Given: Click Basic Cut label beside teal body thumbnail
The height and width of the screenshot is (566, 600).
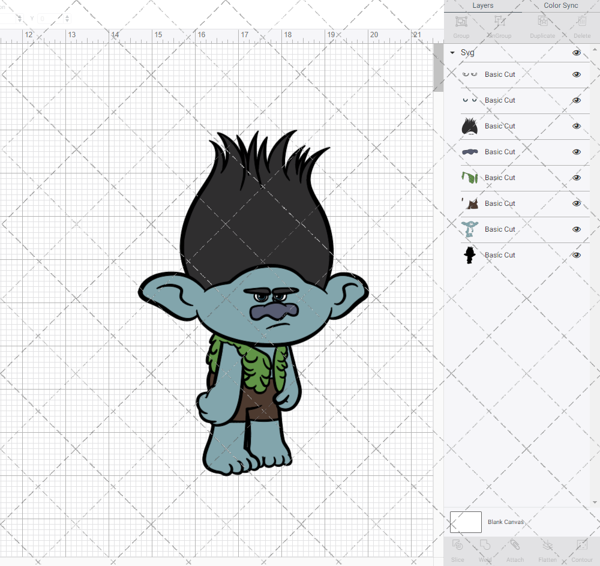Looking at the screenshot, I should [x=500, y=229].
